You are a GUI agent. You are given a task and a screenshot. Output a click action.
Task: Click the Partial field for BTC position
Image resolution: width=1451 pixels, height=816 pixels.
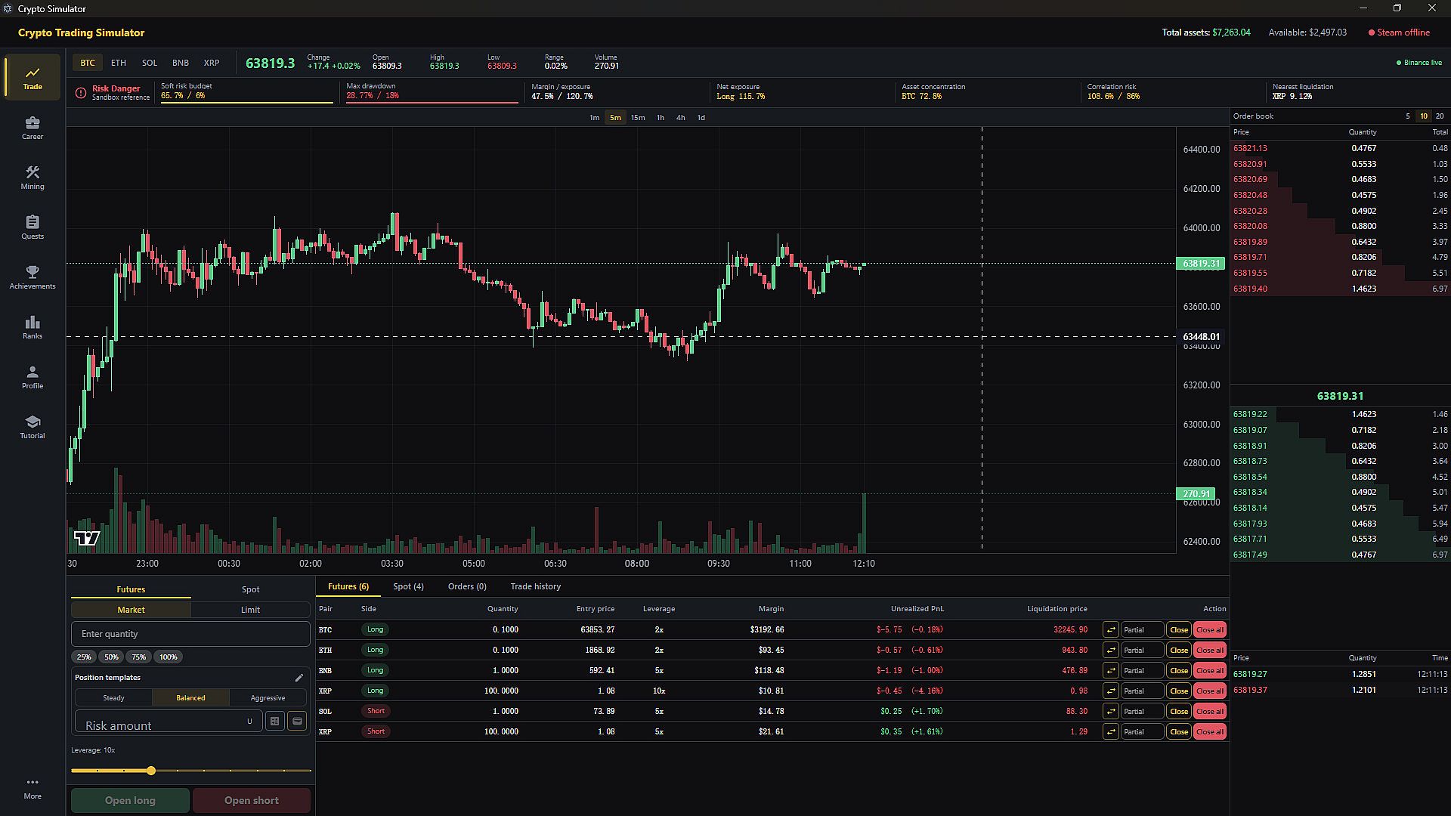pyautogui.click(x=1142, y=629)
